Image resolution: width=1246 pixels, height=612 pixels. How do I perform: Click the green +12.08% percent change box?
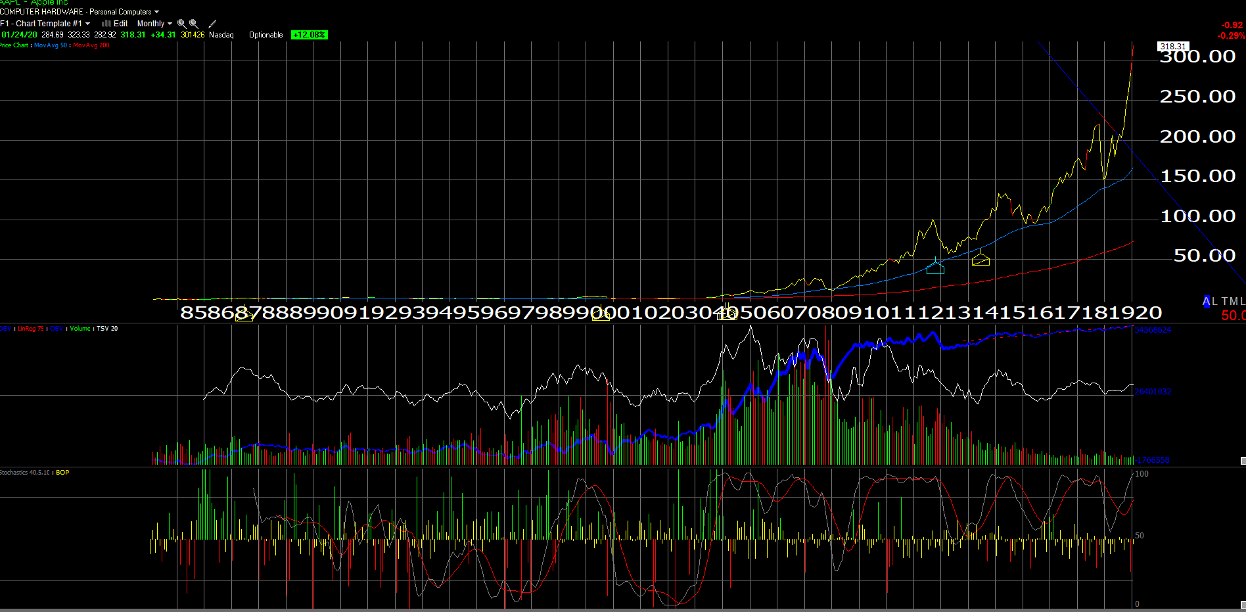tap(310, 35)
